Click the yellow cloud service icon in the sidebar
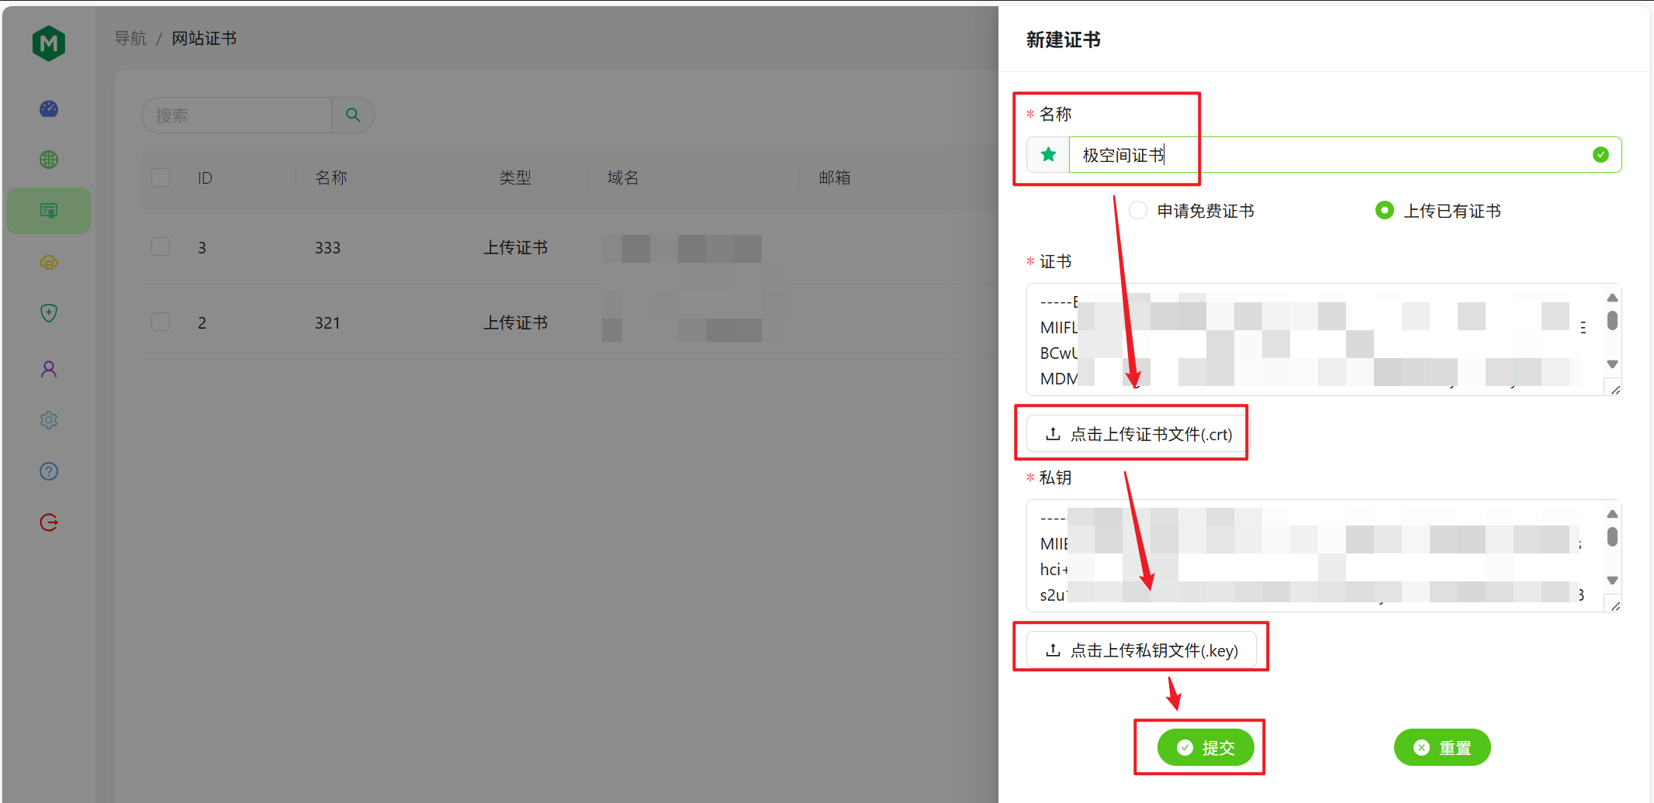Screen dimensions: 1654x803 tap(48, 262)
